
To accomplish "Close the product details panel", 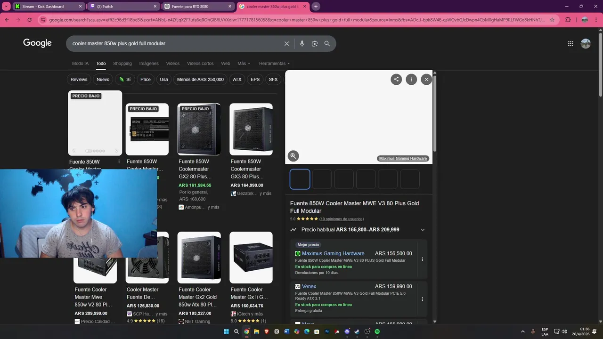I will pos(426,80).
